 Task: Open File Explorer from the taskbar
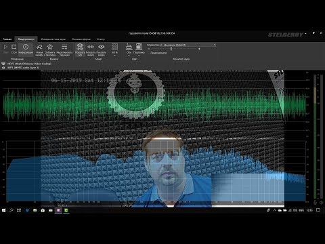[35, 210]
